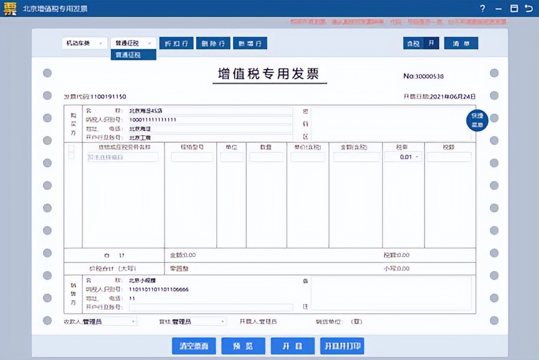Image resolution: width=539 pixels, height=360 pixels.
Task: Open the 快捷开票 circular shortcut button
Action: (477, 120)
